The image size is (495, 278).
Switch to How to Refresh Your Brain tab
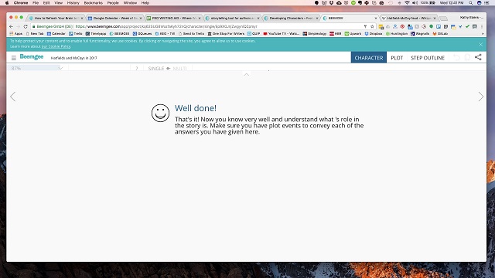point(56,19)
